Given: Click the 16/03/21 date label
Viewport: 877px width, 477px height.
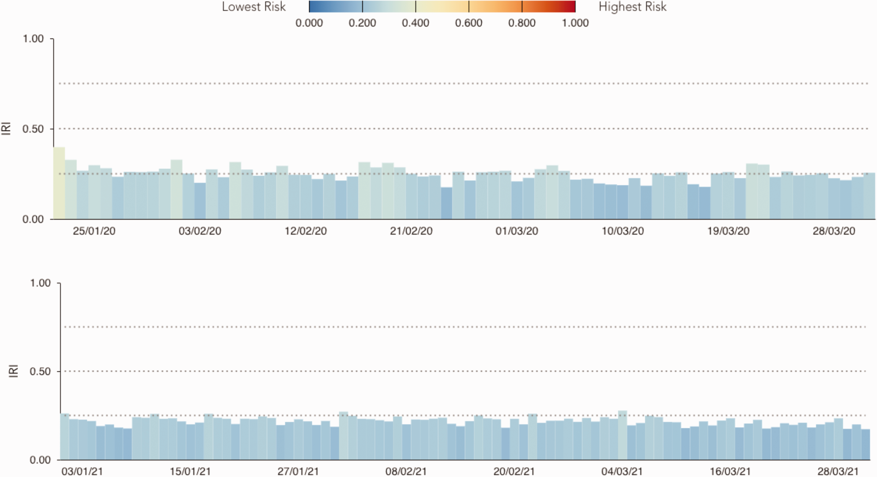Looking at the screenshot, I should tap(730, 472).
